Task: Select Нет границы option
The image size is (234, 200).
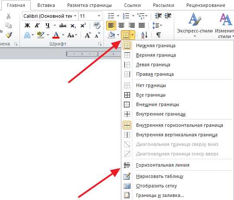Action: click(177, 85)
